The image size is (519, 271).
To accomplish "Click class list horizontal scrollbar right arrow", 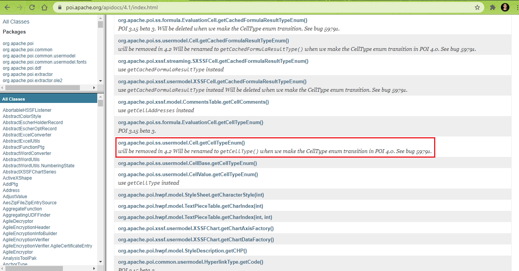I will click(95, 268).
